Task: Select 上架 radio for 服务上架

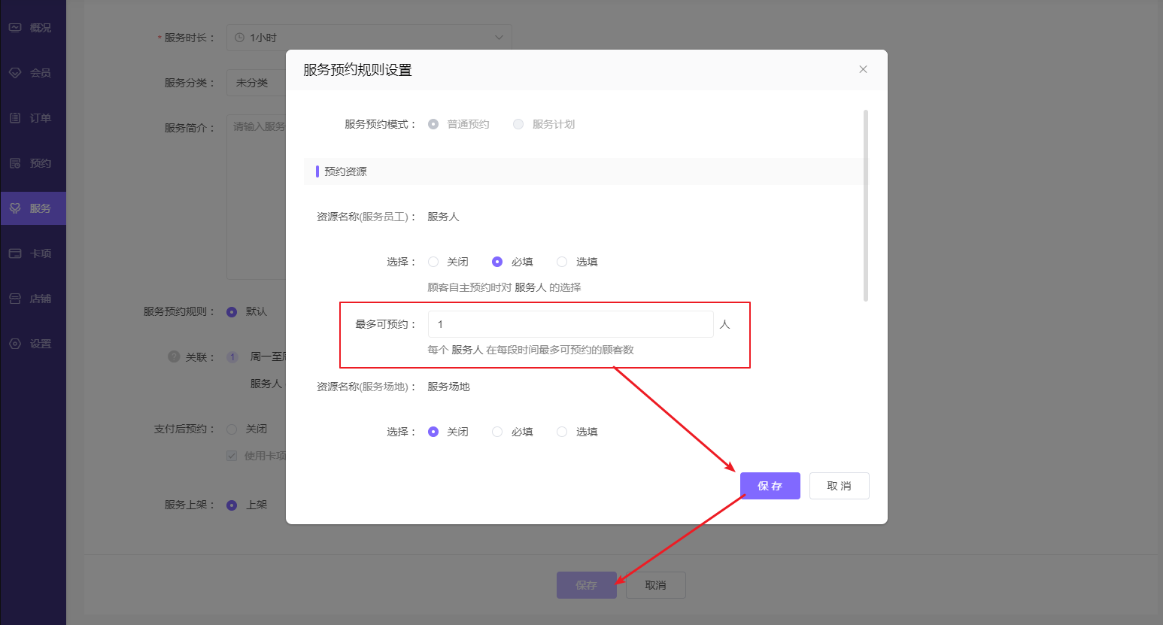Action: point(232,505)
